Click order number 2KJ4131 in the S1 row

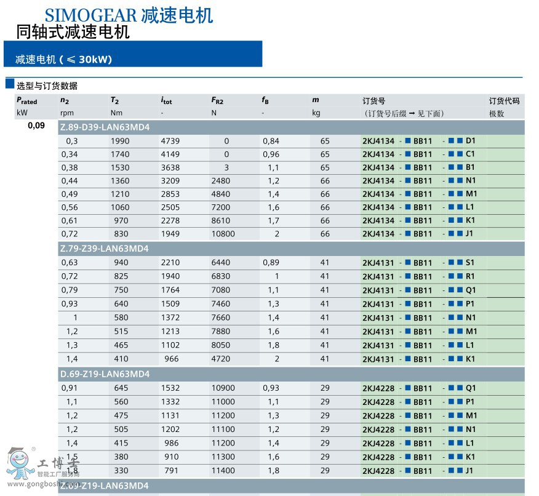(x=378, y=263)
